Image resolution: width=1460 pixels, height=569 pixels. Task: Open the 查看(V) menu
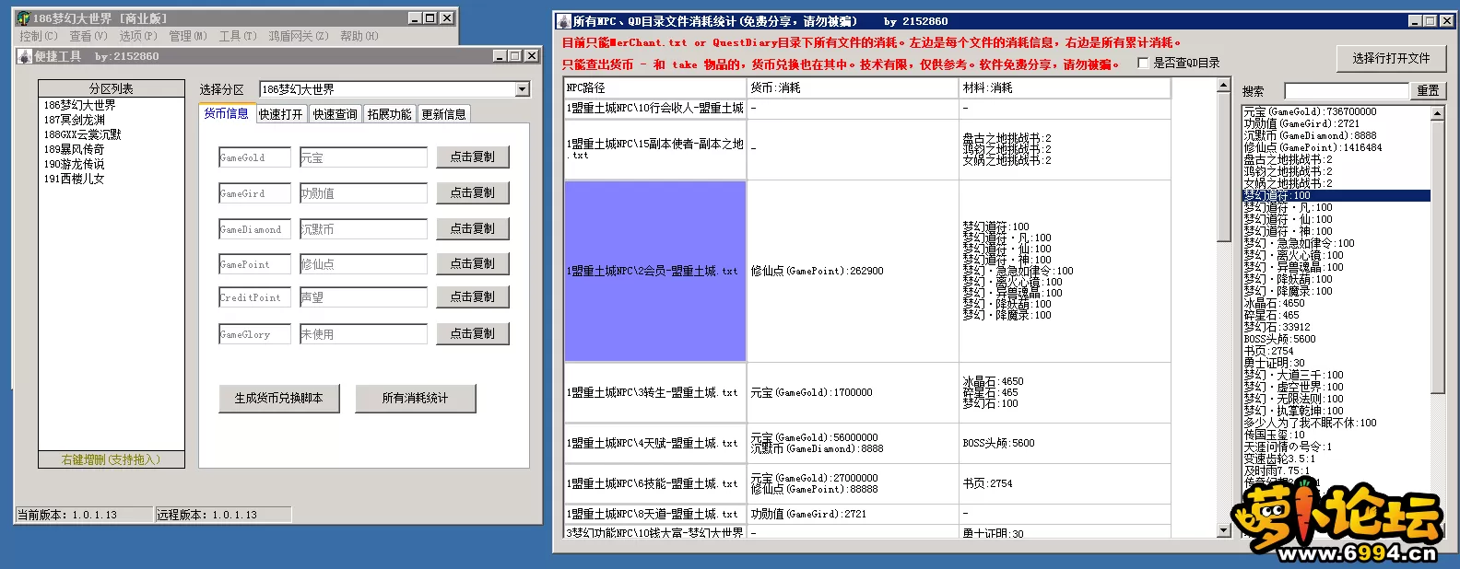tap(88, 36)
